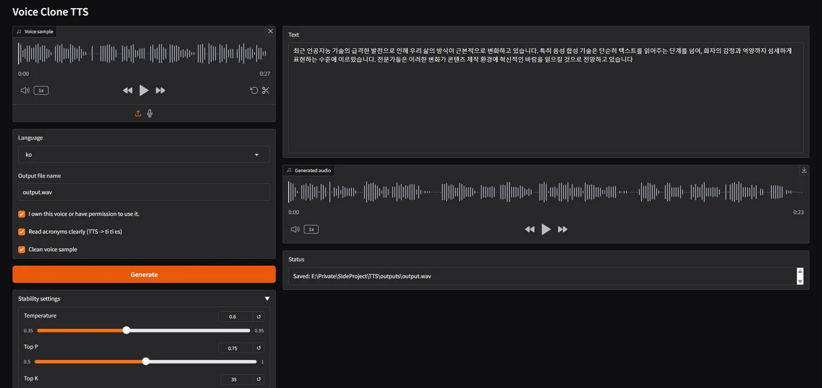Change generated audio speed 1x button
This screenshot has height=388, width=822.
311,229
